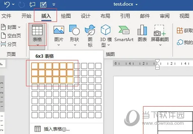Screen dimensions: 193x134
Task: Open the 布局 tab
Action: (105, 16)
